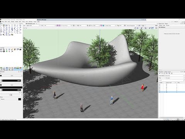This screenshot has width=185, height=139.
Task: Open the active plane dropdown
Action: pyautogui.click(x=66, y=25)
